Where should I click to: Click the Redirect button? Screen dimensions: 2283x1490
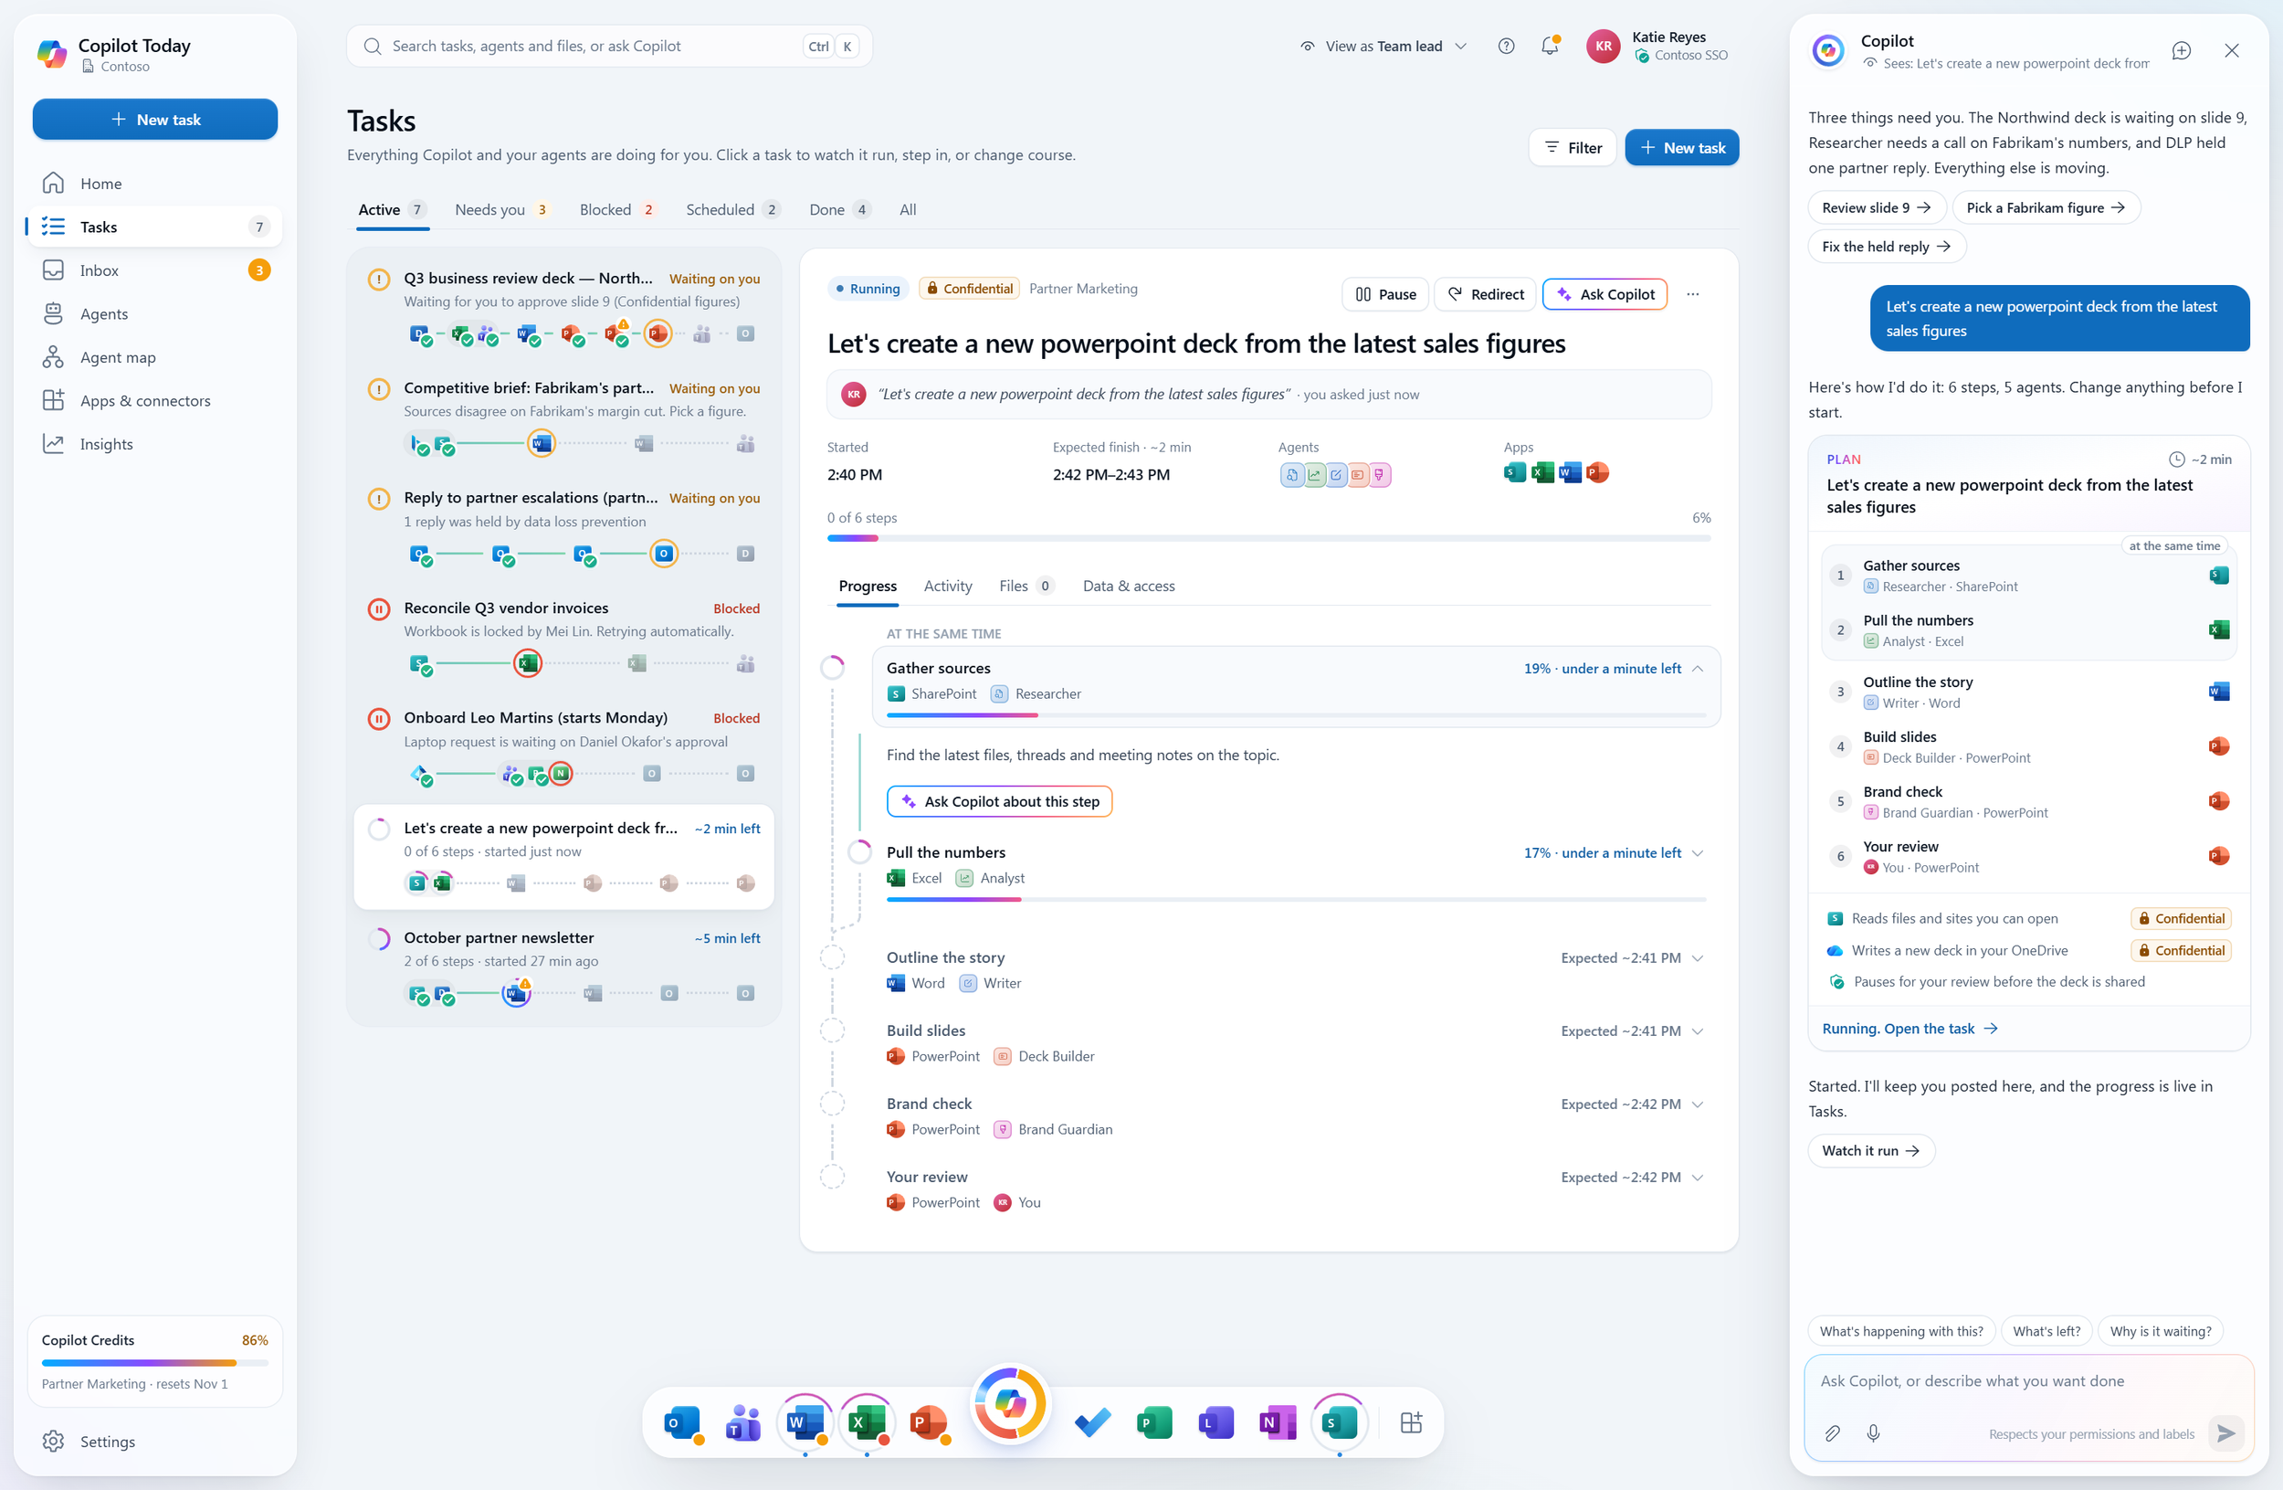(x=1485, y=294)
